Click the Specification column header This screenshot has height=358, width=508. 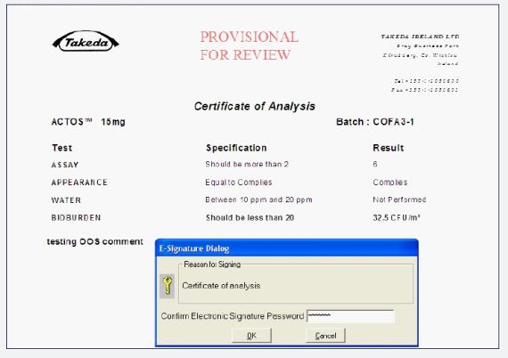[x=236, y=148]
